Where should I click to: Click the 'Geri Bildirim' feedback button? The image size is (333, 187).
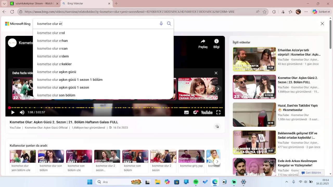311,173
